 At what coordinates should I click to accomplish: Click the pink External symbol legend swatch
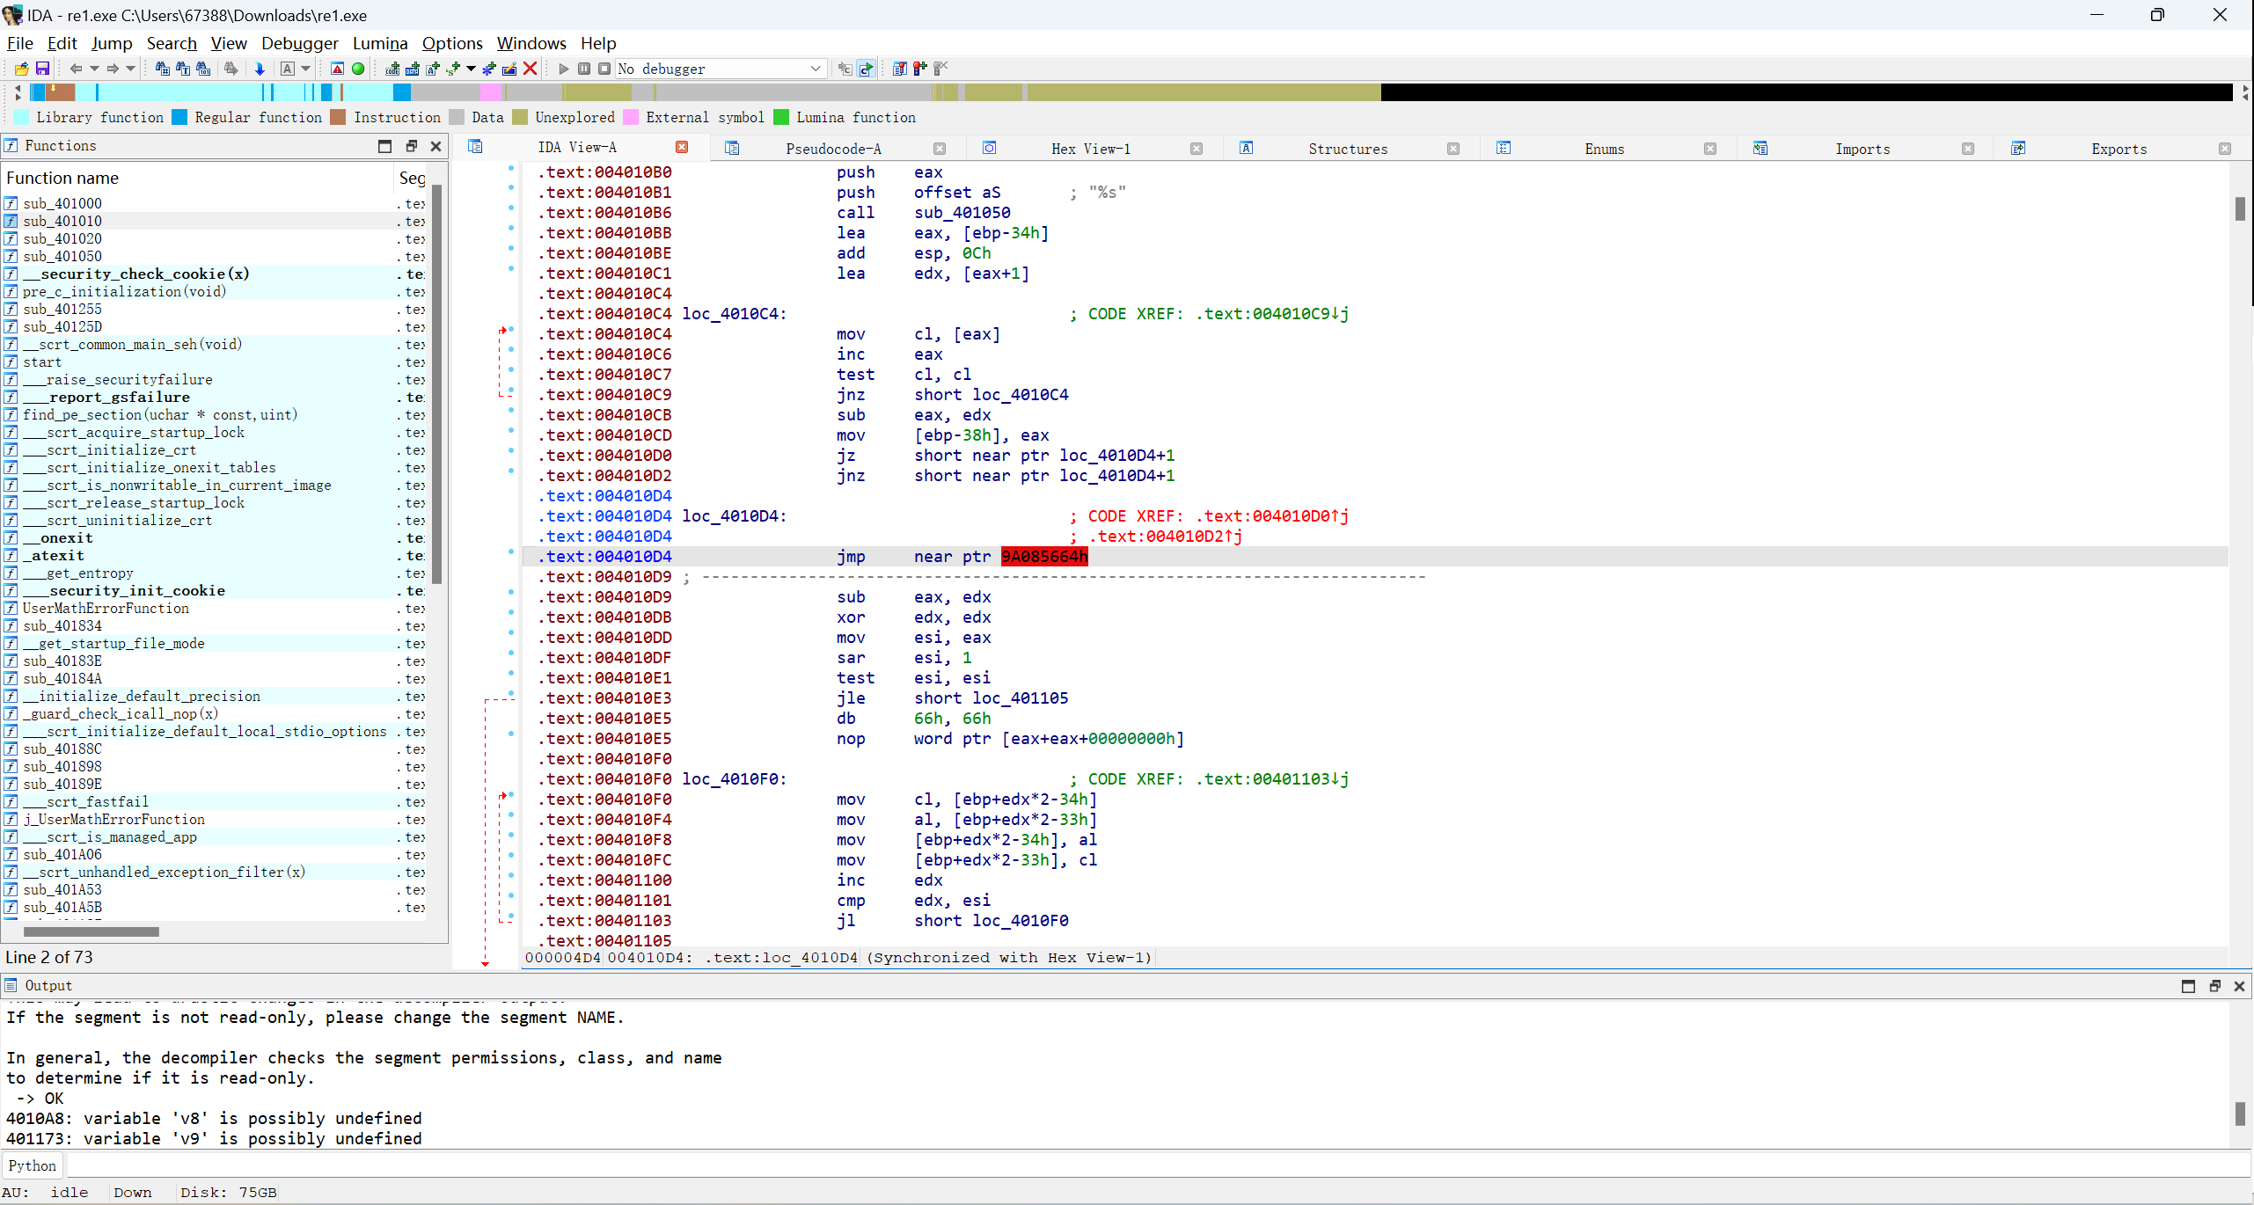(630, 117)
